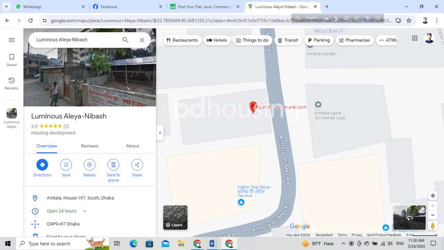Open File Explorer from the taskbar

tap(181, 243)
